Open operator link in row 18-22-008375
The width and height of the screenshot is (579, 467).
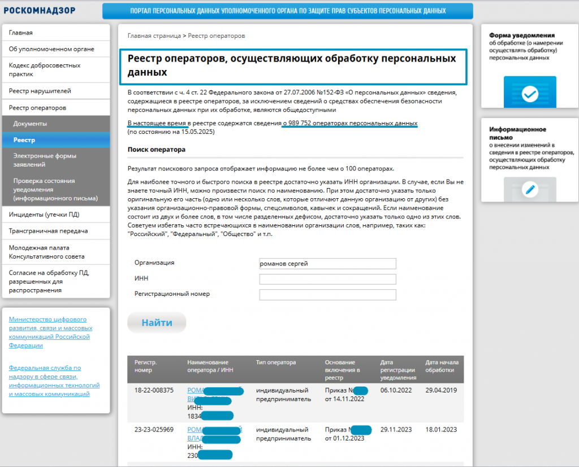(x=214, y=395)
